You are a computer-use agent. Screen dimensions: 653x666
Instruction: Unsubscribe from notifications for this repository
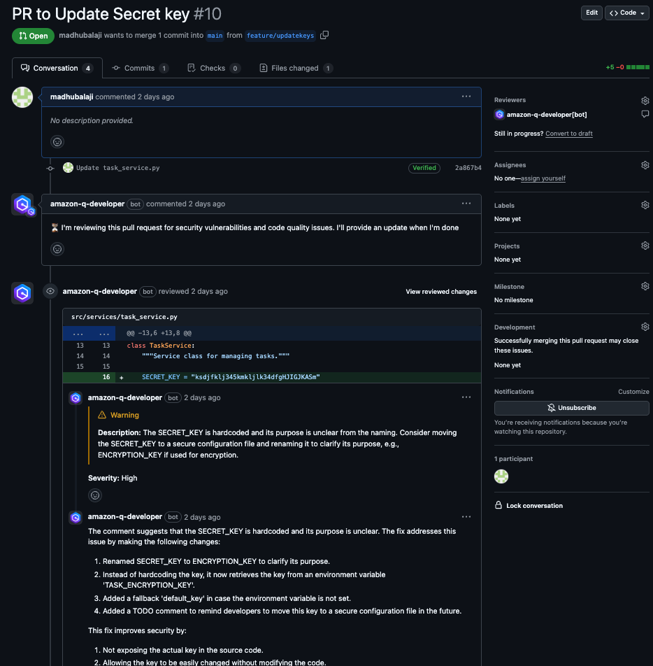pyautogui.click(x=571, y=408)
